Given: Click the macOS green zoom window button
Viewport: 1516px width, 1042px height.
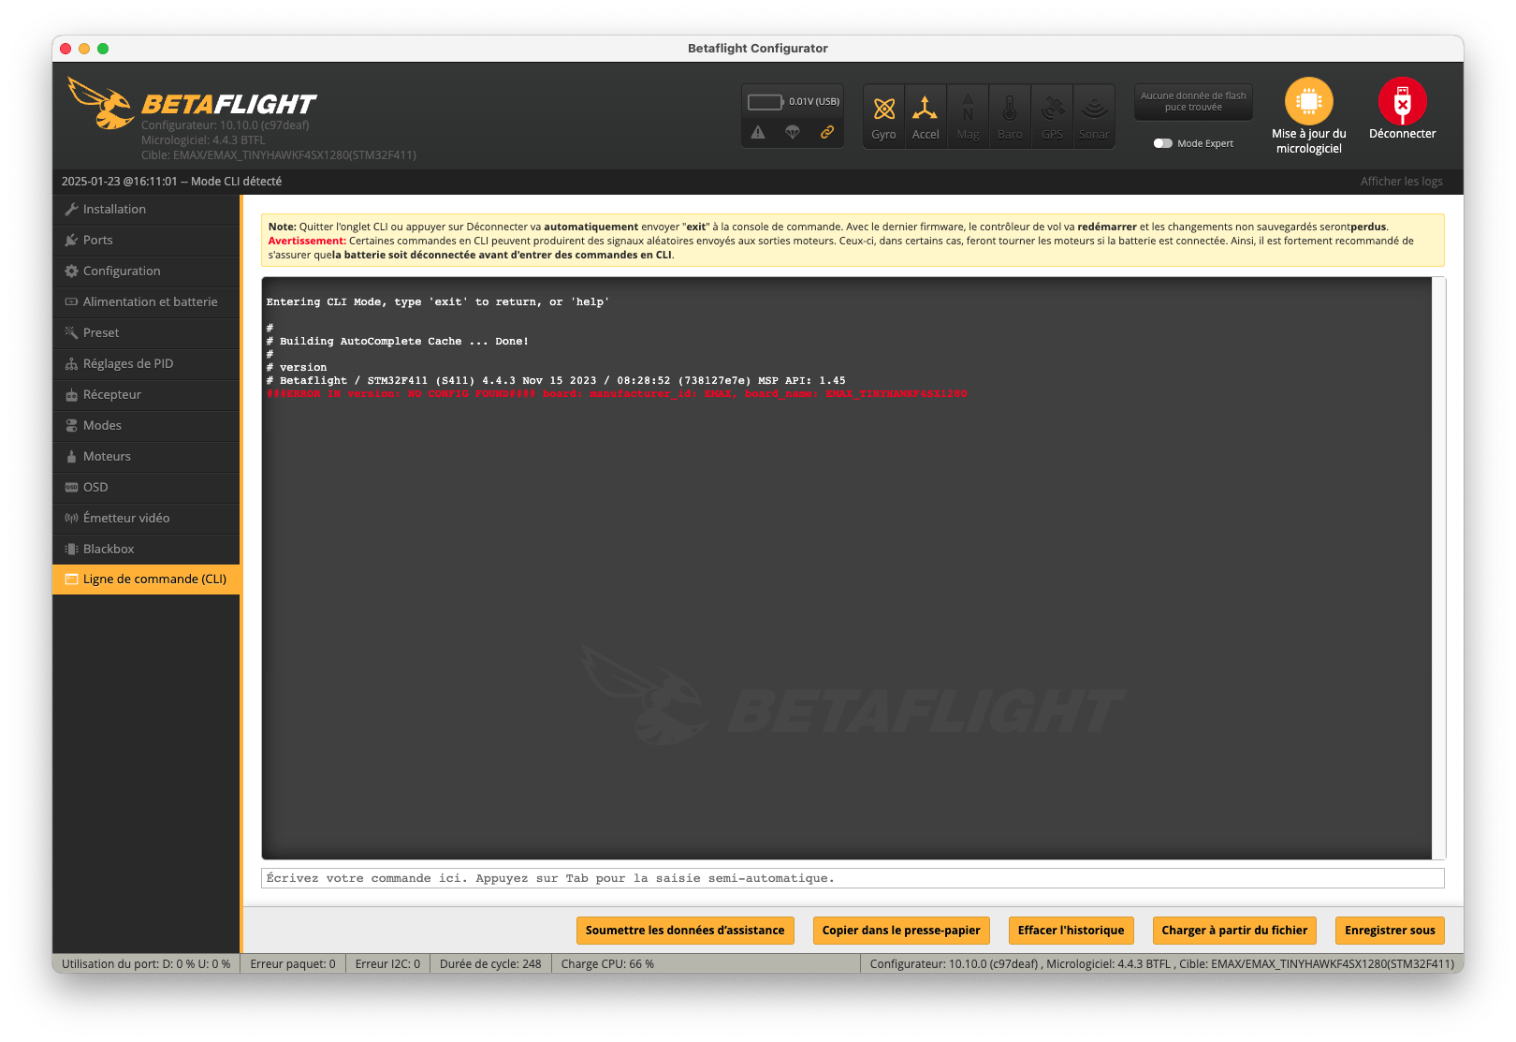Looking at the screenshot, I should click(x=103, y=49).
